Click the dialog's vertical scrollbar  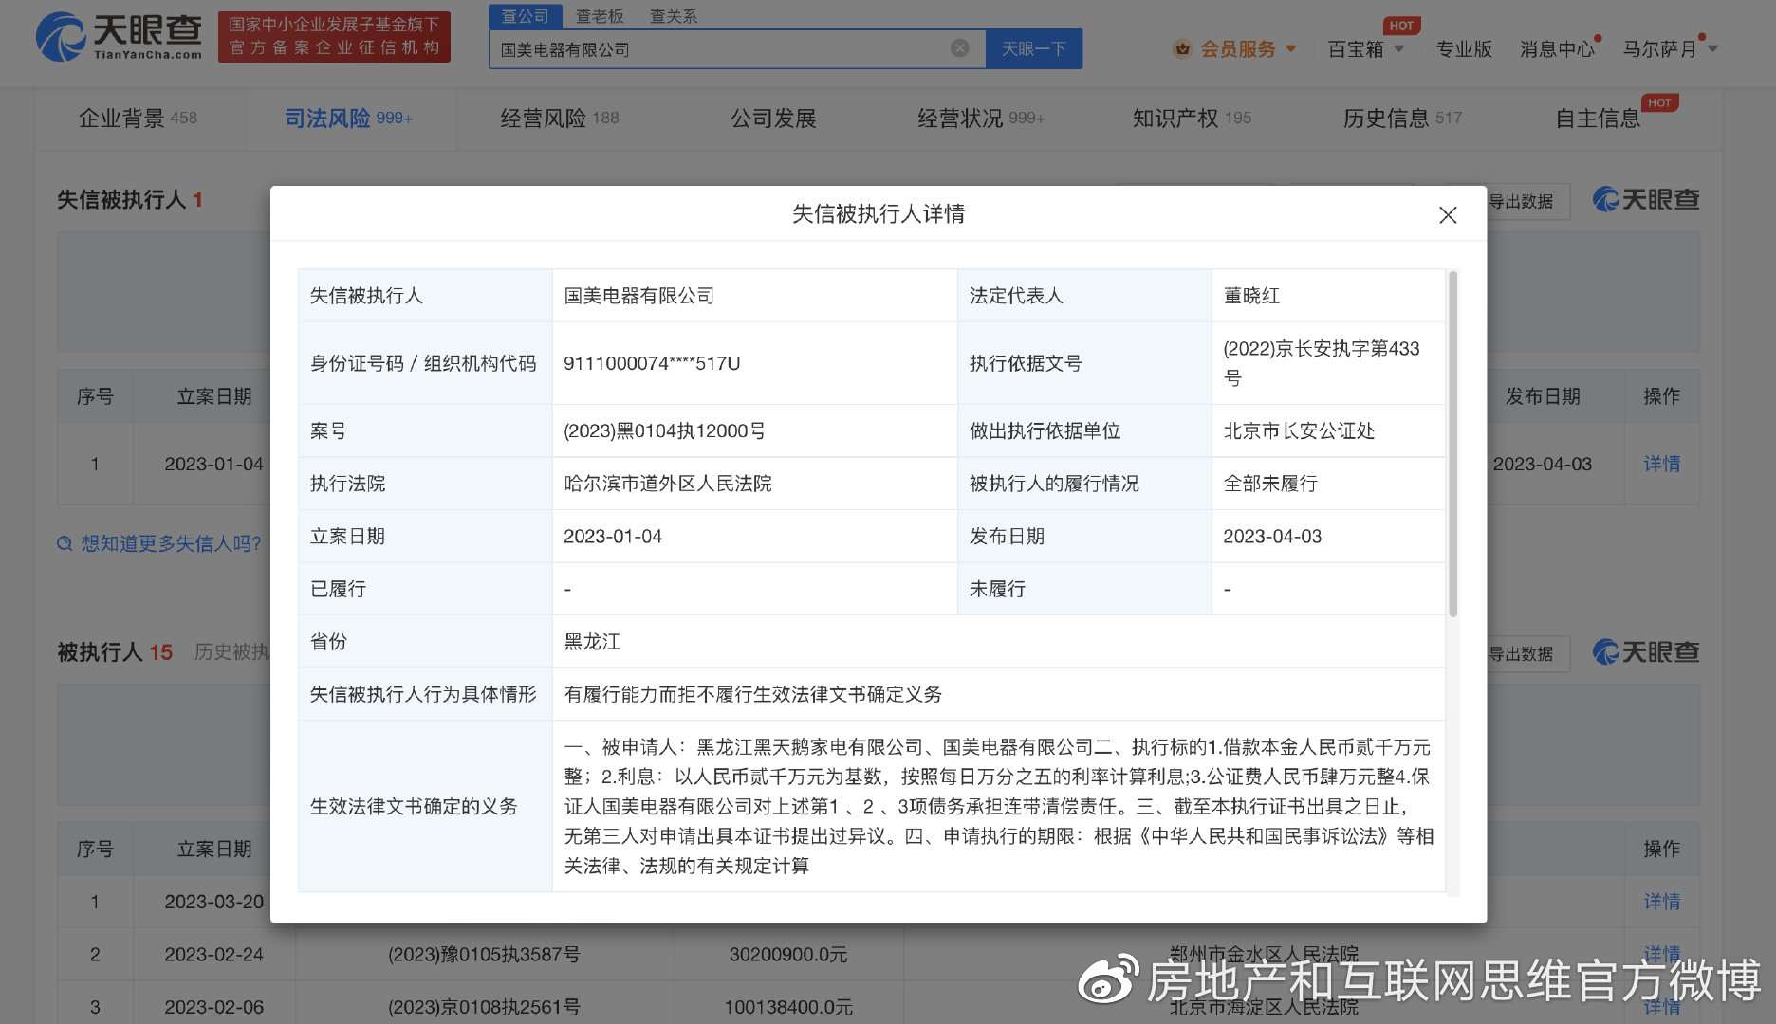click(x=1452, y=444)
